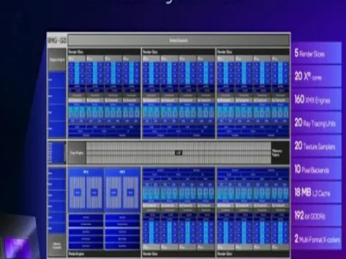
Task: Select the 20 Xe-cores spec tile
Action: 316,76
